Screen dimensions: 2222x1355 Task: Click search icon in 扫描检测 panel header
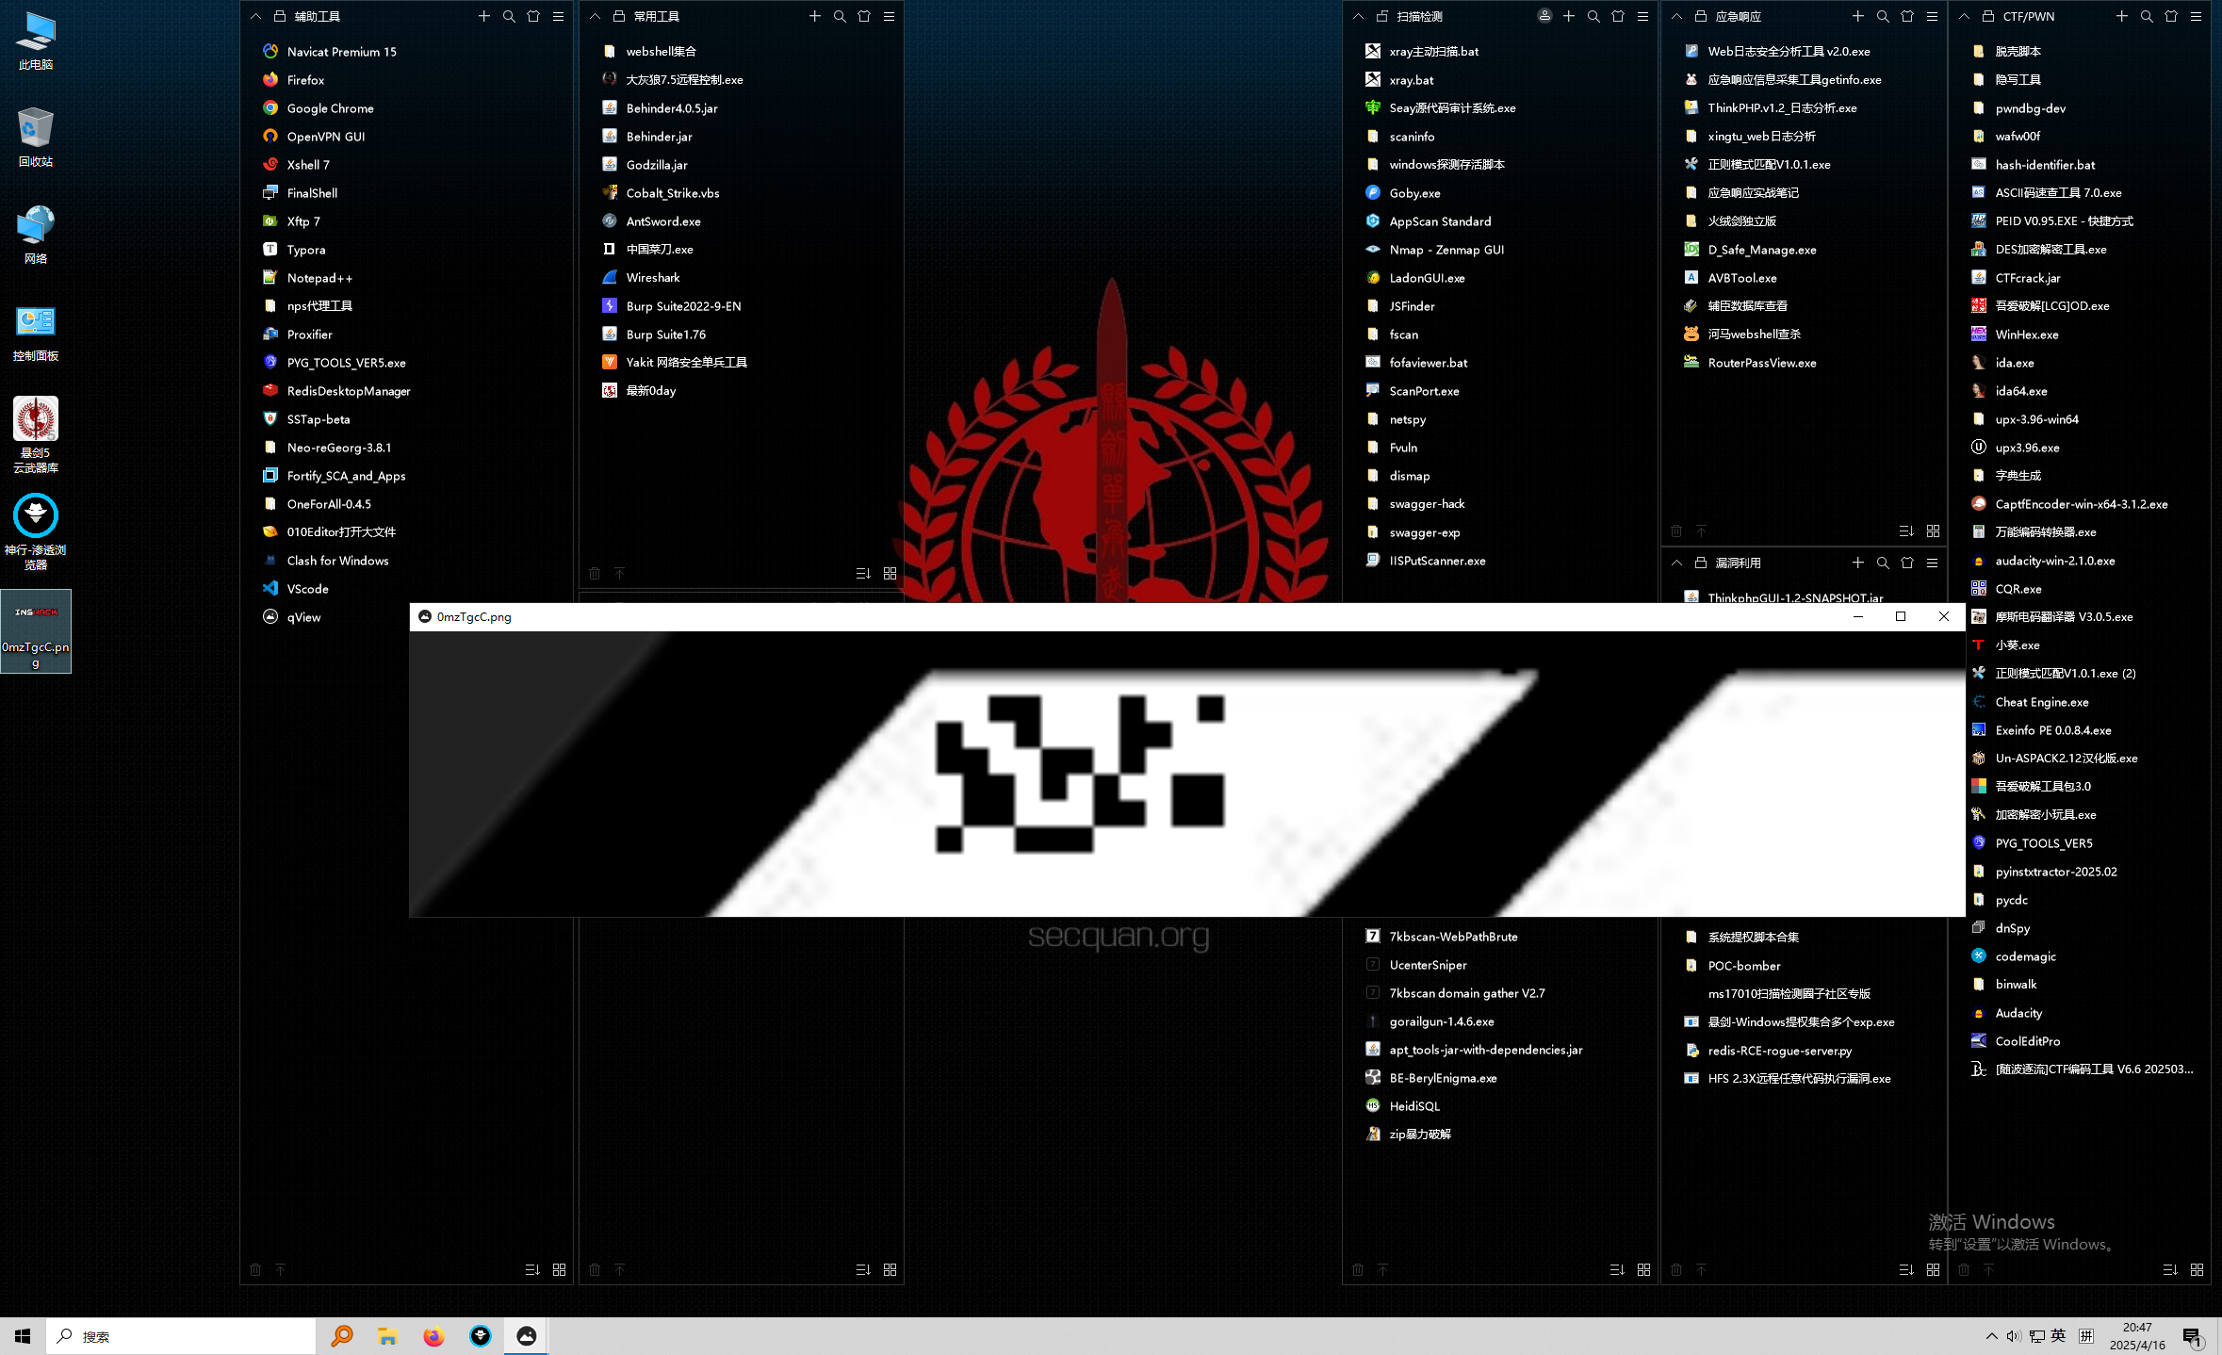point(1593,16)
